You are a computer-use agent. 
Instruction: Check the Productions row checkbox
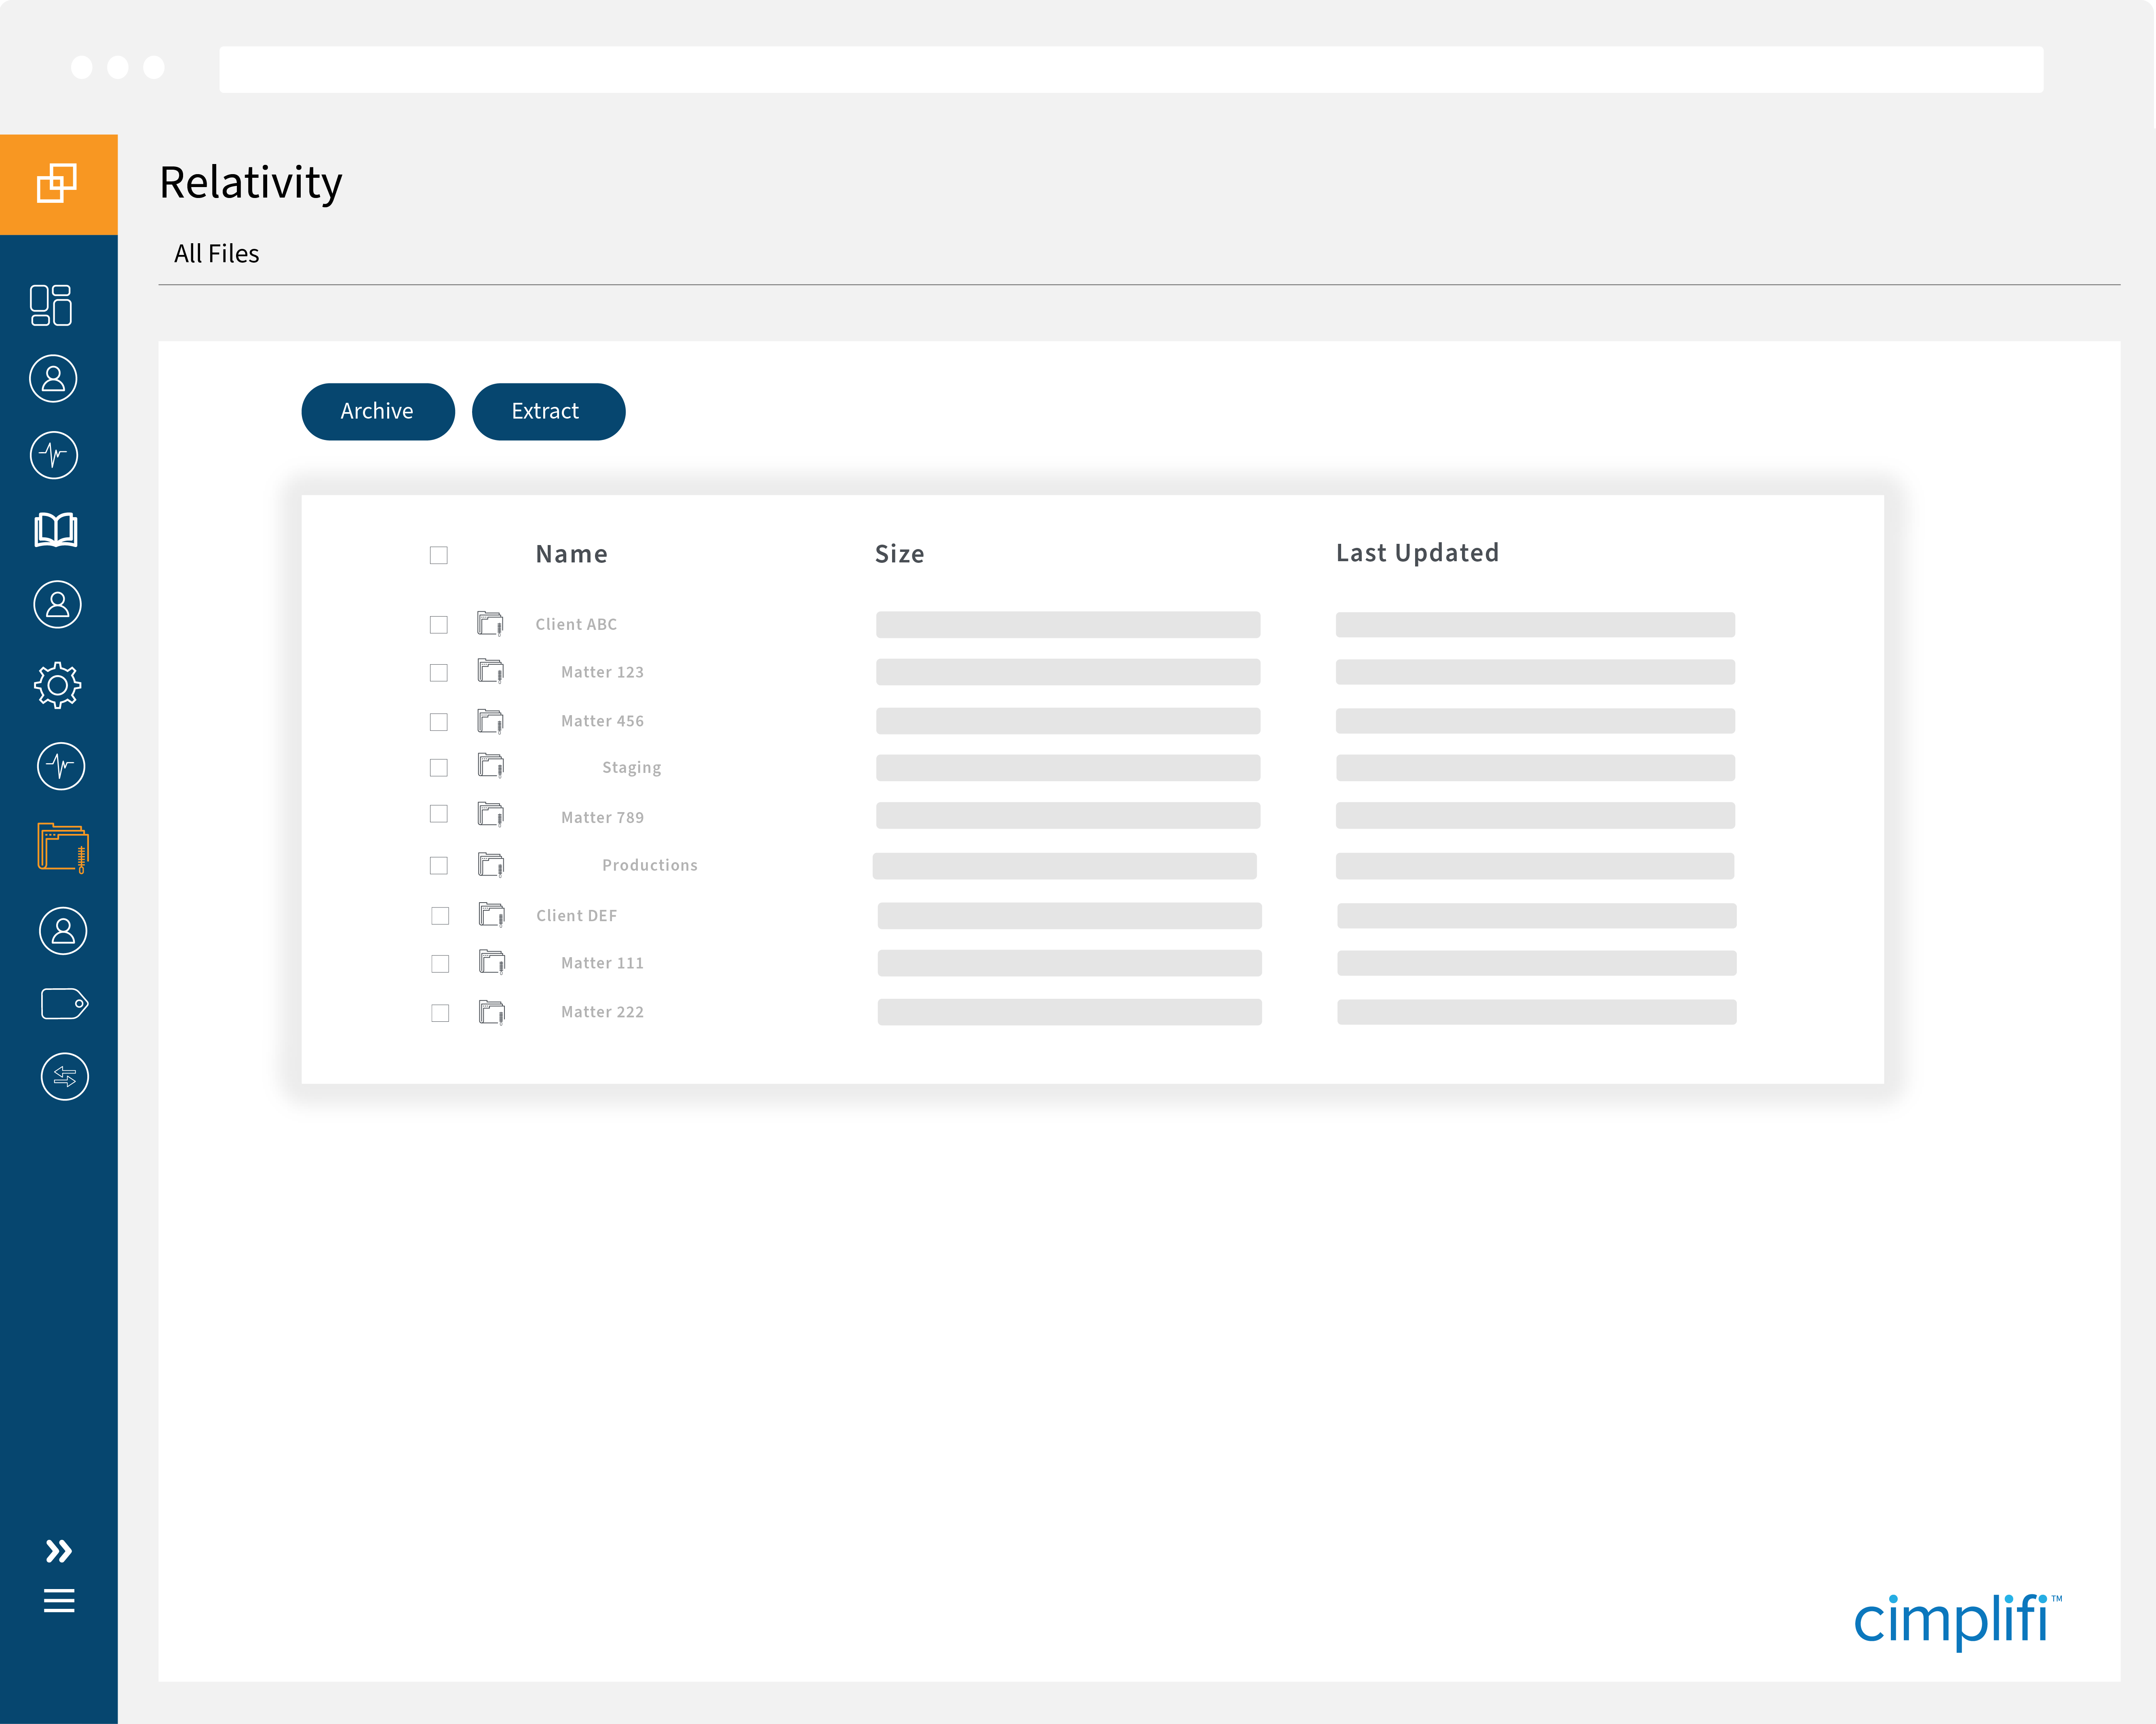pyautogui.click(x=439, y=865)
